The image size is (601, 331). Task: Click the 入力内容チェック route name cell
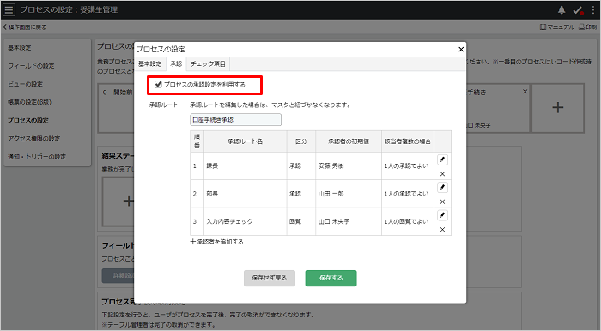point(245,221)
